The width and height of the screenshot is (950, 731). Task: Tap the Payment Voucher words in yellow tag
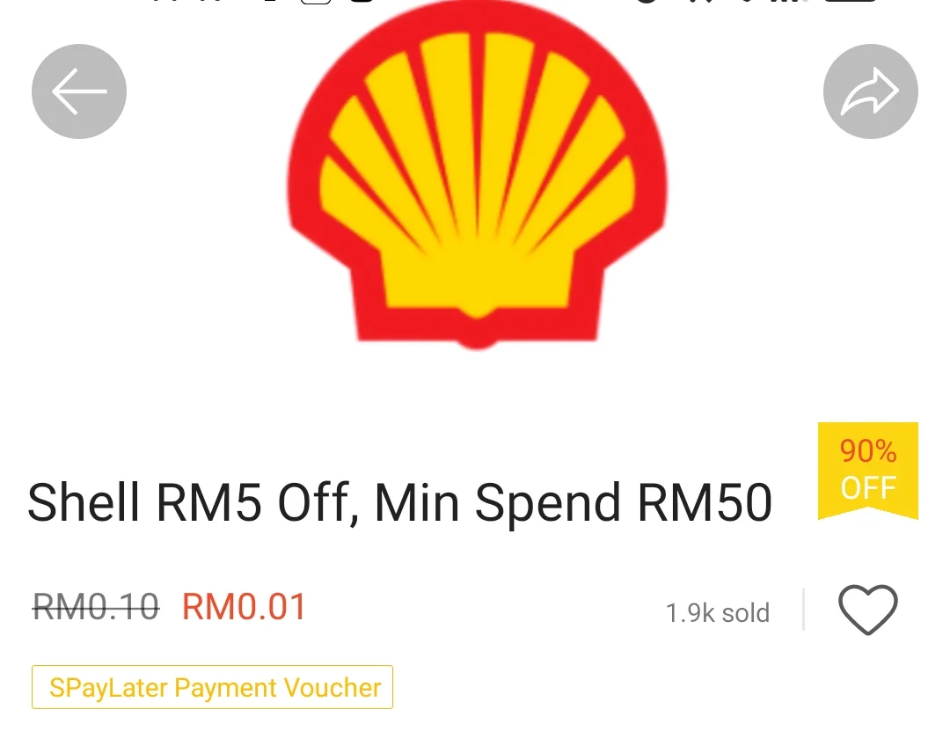point(277,688)
